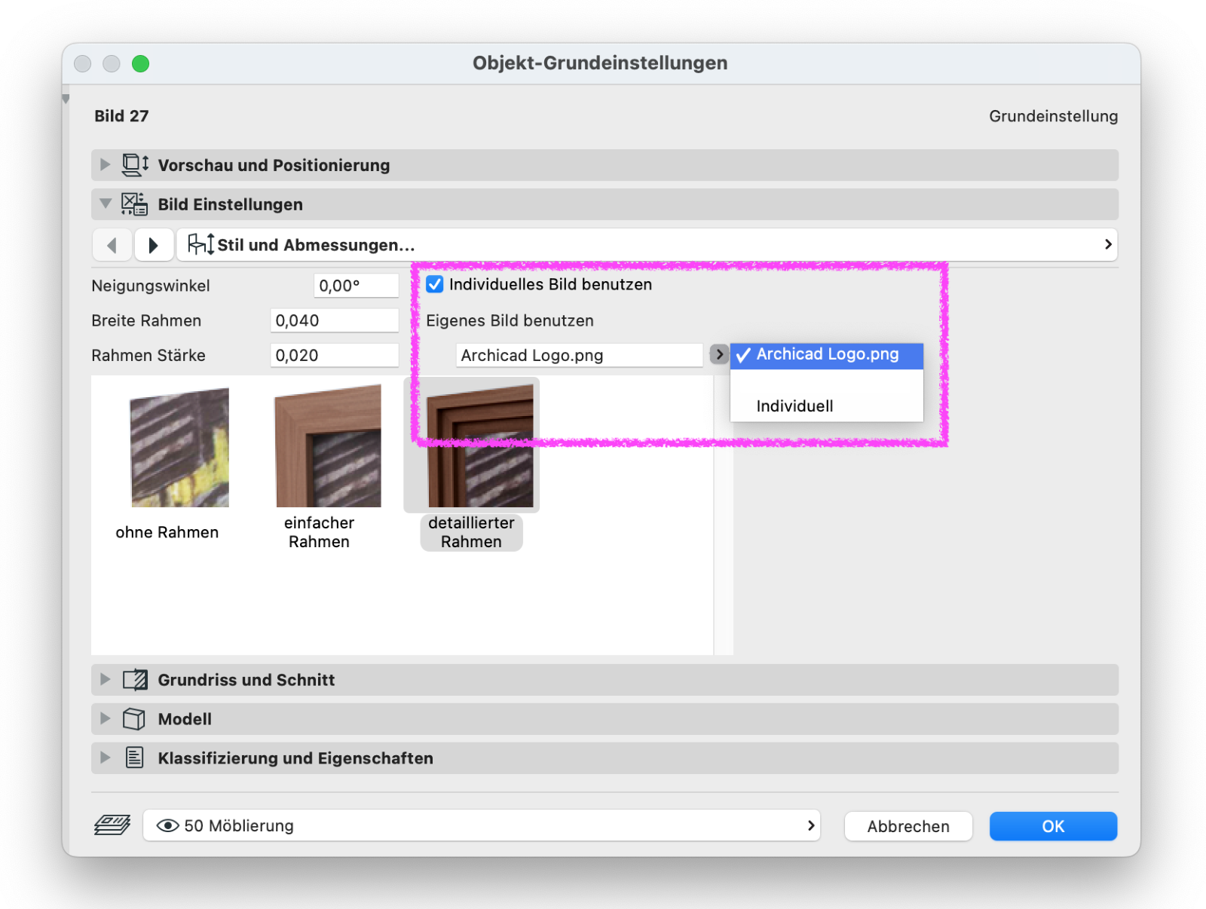This screenshot has height=909, width=1206.
Task: Click Abbrechen button
Action: tap(908, 826)
